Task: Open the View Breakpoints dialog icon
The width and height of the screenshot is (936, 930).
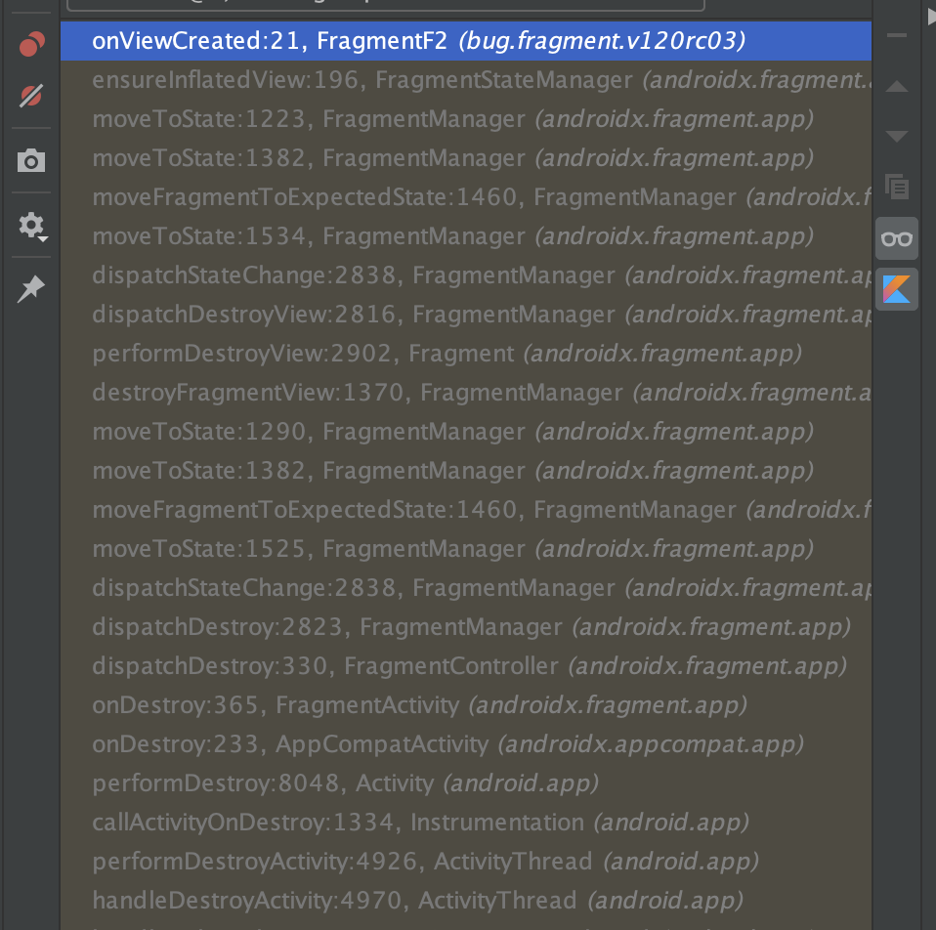Action: tap(31, 44)
